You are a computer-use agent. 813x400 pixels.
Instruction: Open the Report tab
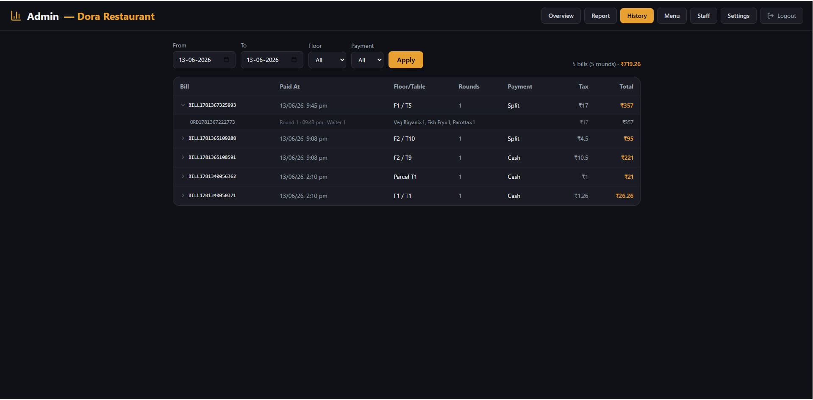point(600,16)
